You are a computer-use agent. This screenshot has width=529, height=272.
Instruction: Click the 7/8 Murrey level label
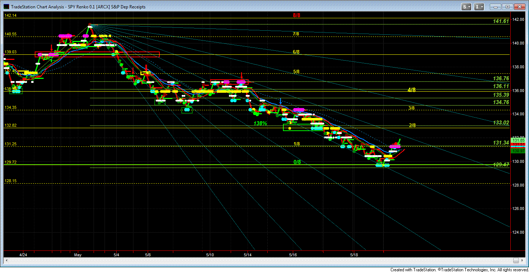[296, 34]
